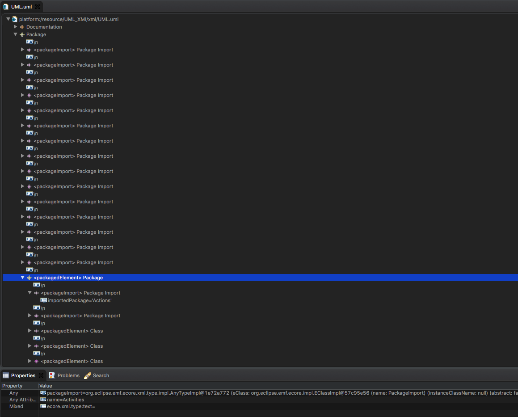Click the Search view flashlight icon
The width and height of the screenshot is (518, 417).
pyautogui.click(x=88, y=375)
